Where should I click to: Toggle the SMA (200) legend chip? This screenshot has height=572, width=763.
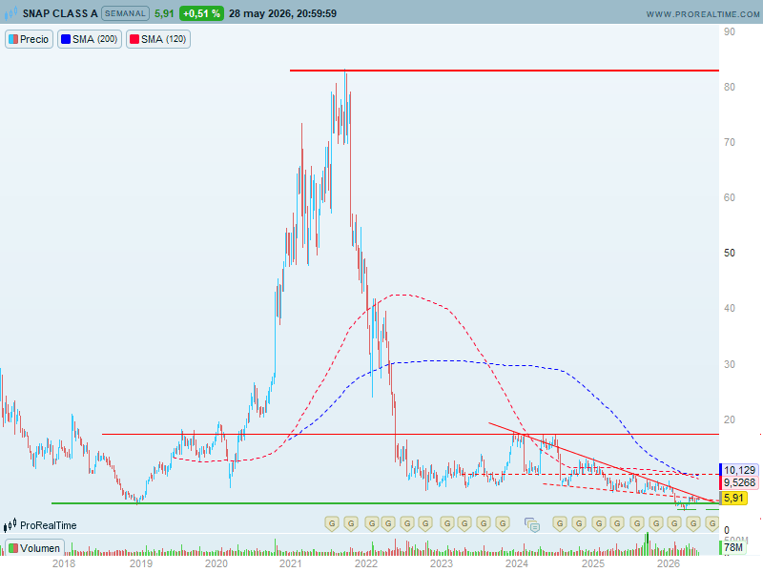(x=90, y=39)
